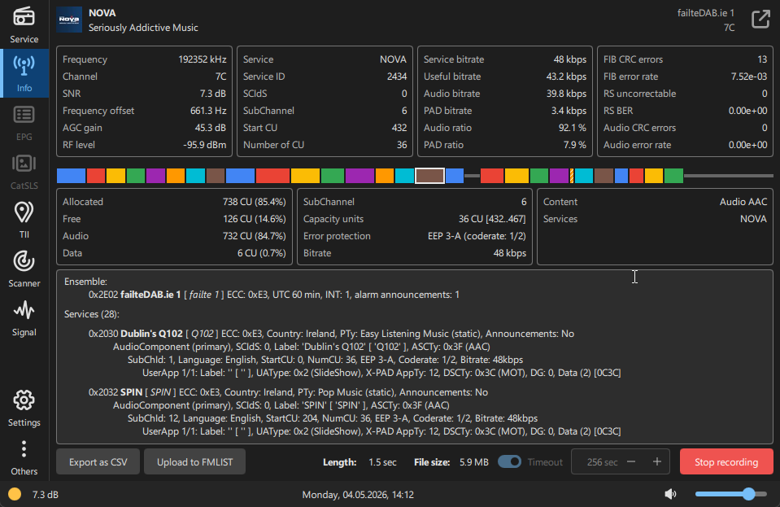Click the Audio ratio 92.1 % value
The height and width of the screenshot is (507, 780).
pyautogui.click(x=572, y=128)
